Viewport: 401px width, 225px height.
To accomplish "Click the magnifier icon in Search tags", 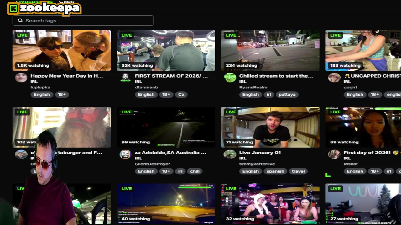I will pyautogui.click(x=20, y=20).
